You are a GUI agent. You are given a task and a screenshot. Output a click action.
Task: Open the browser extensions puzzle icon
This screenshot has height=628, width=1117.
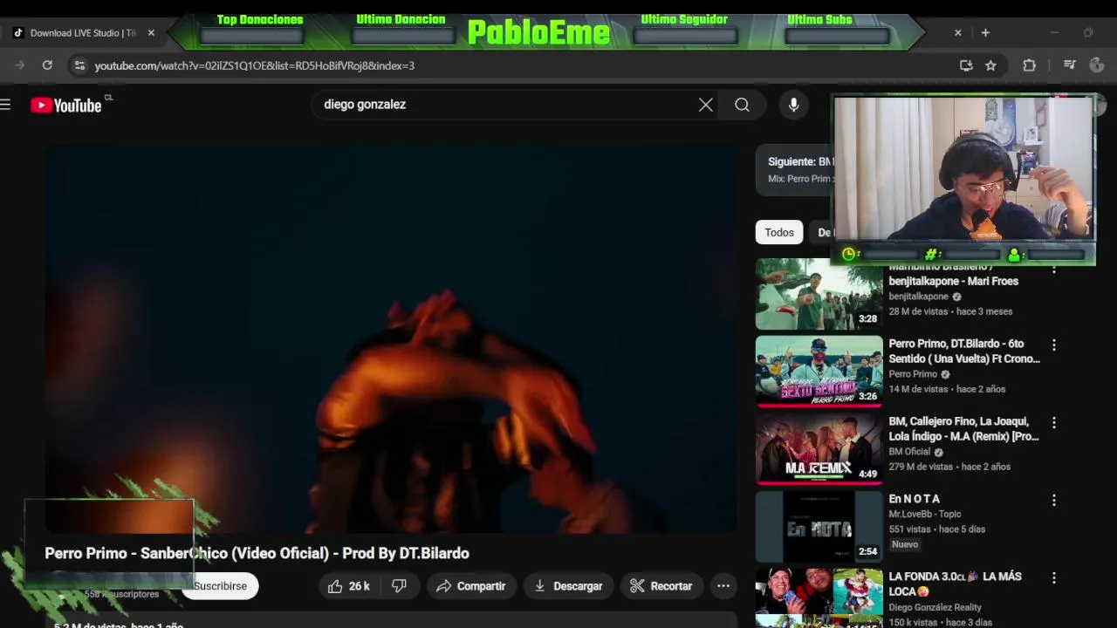pos(1030,65)
